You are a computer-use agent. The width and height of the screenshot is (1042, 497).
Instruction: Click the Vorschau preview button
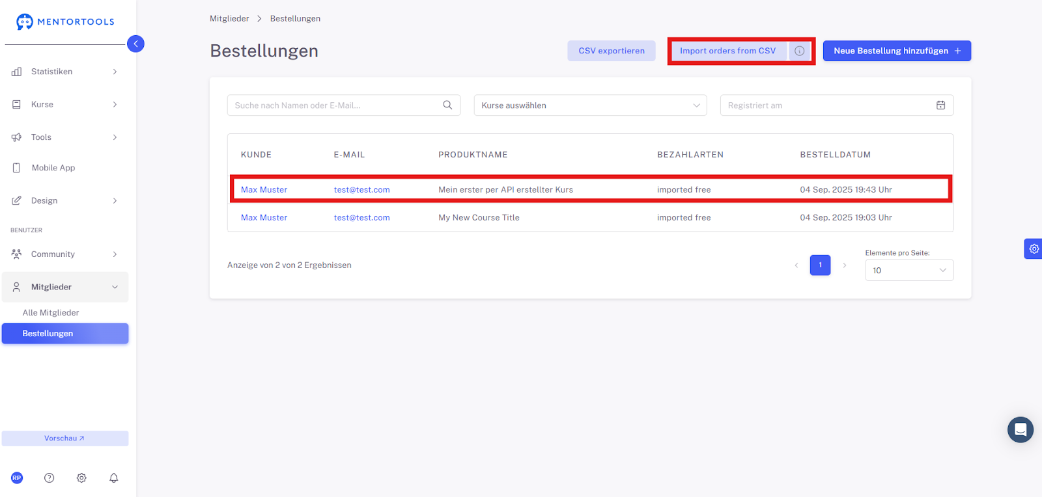(x=65, y=438)
